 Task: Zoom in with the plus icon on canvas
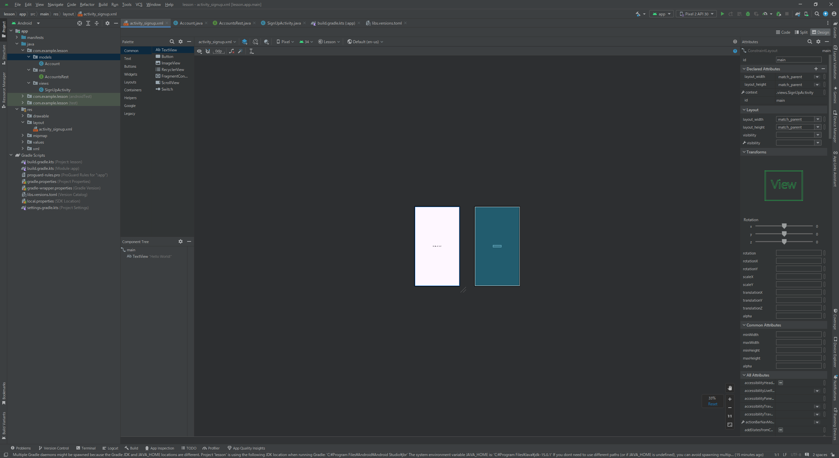[730, 399]
